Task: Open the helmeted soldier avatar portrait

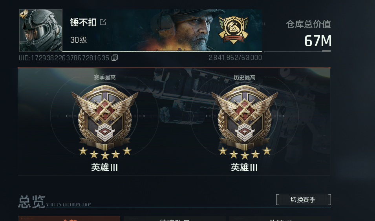Action: (41, 30)
